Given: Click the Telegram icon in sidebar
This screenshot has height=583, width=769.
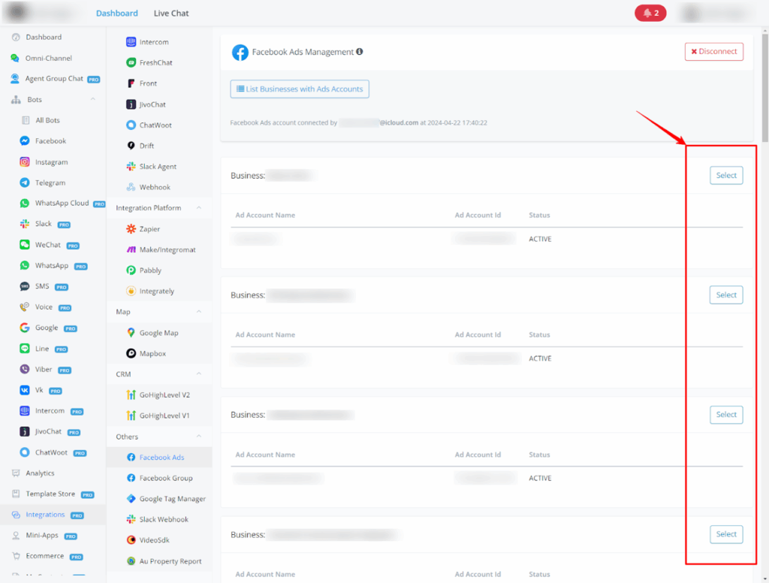Looking at the screenshot, I should click(25, 183).
